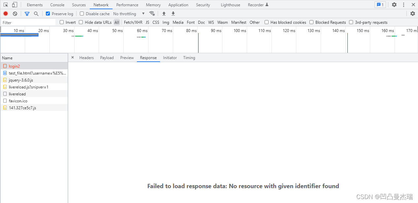Filter requests by Other type

[255, 22]
